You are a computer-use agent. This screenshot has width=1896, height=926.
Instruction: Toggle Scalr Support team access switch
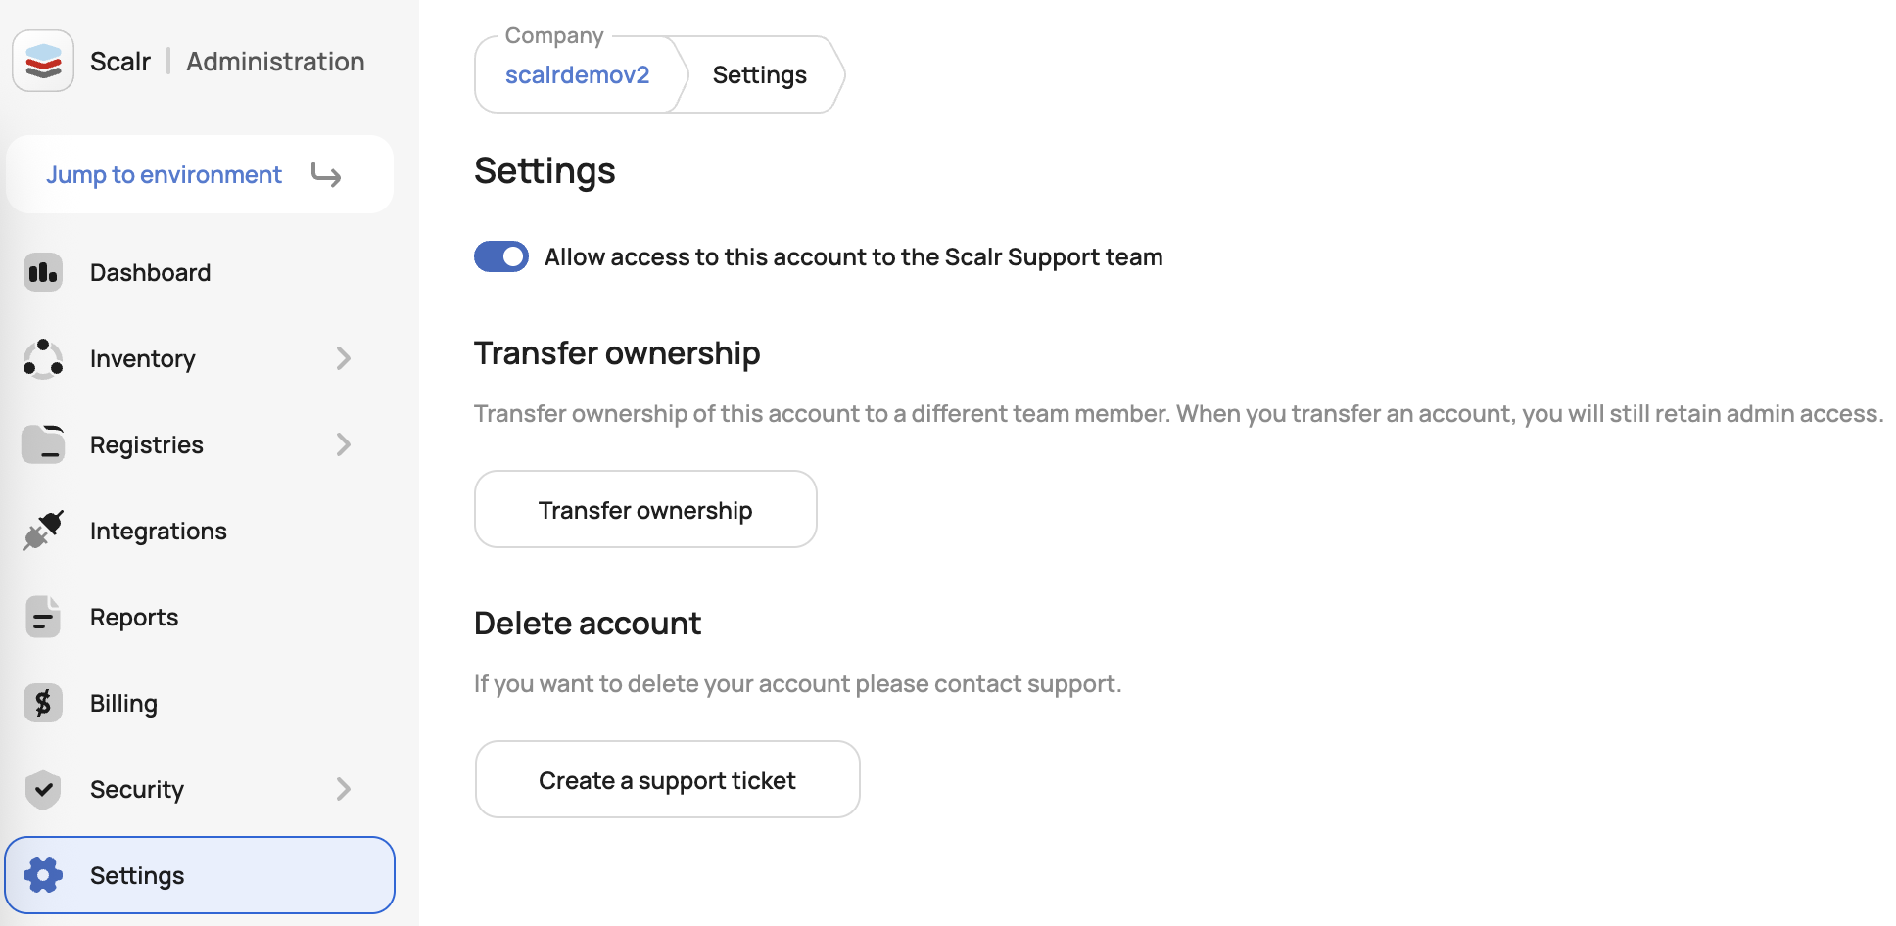(x=501, y=256)
